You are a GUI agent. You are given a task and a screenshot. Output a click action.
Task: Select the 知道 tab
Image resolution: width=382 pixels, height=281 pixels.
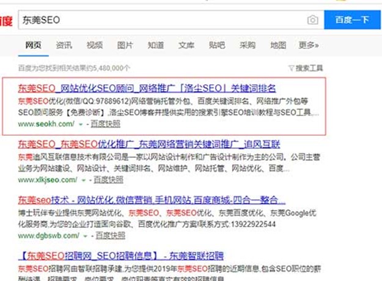pyautogui.click(x=156, y=45)
